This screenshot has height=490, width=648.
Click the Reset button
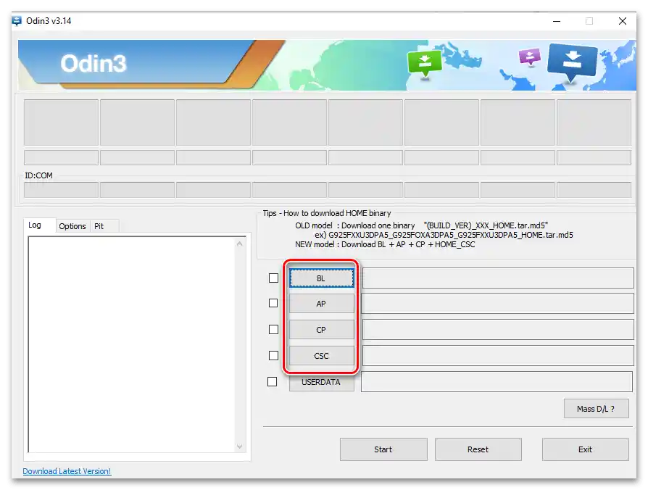pos(478,449)
